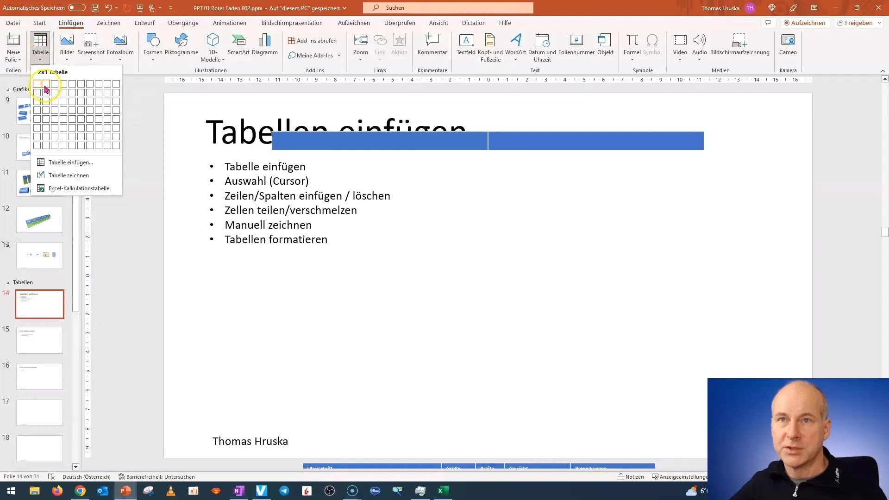Image resolution: width=889 pixels, height=500 pixels.
Task: Insert Audio
Action: (x=699, y=47)
